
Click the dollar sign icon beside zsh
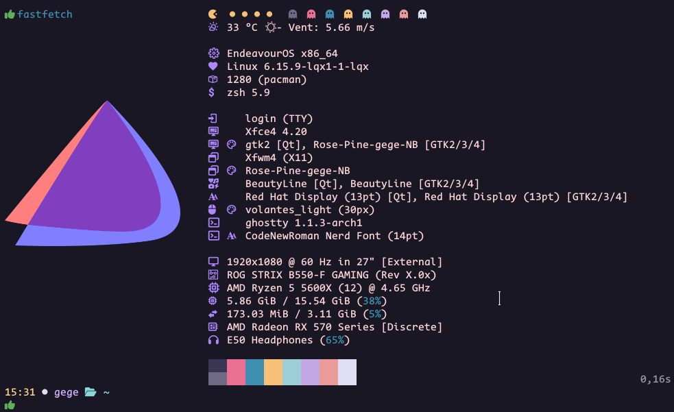point(211,93)
